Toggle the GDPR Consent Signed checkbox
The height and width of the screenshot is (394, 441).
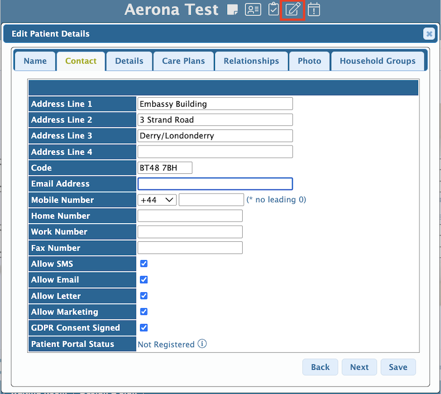point(143,327)
